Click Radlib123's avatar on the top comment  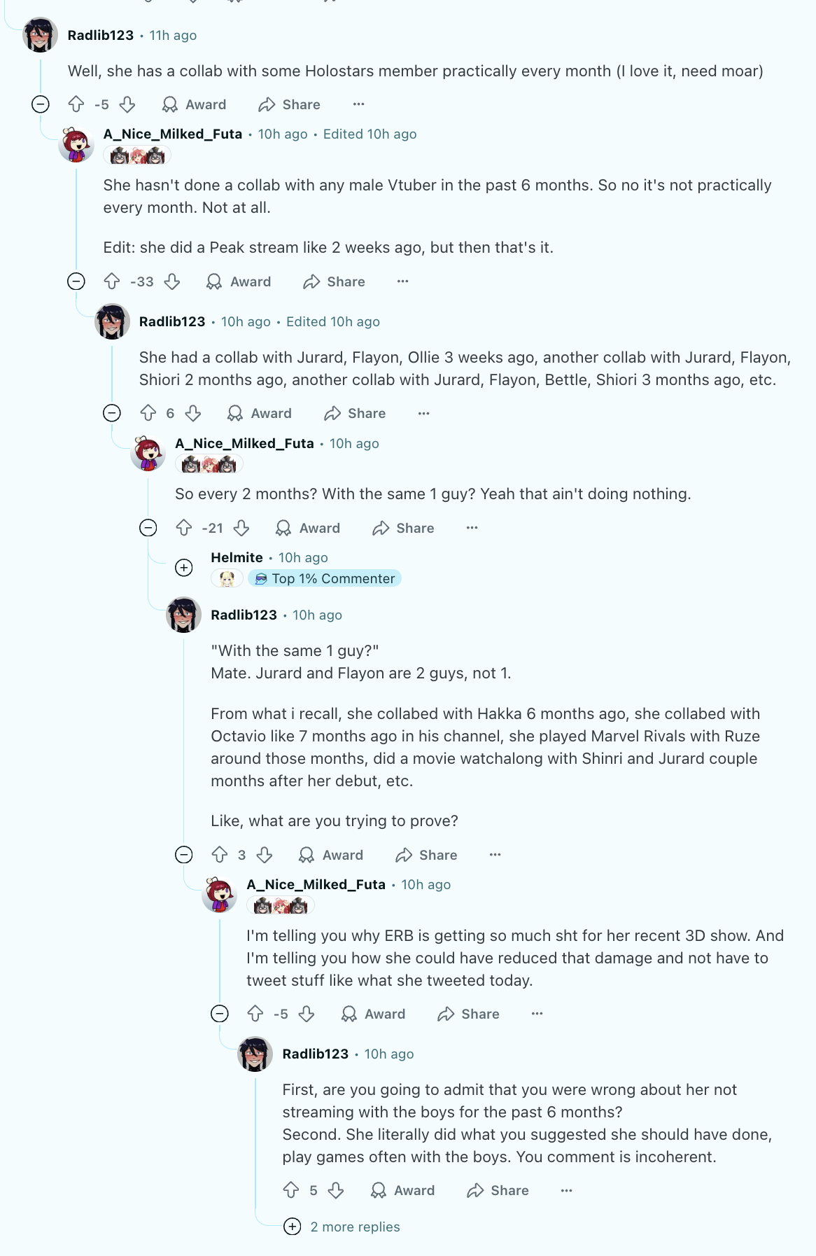coord(41,35)
